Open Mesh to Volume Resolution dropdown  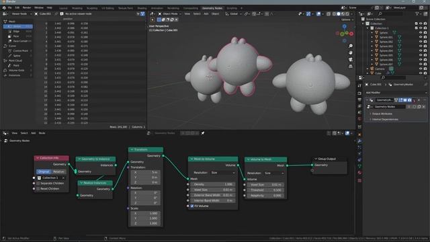click(x=222, y=173)
